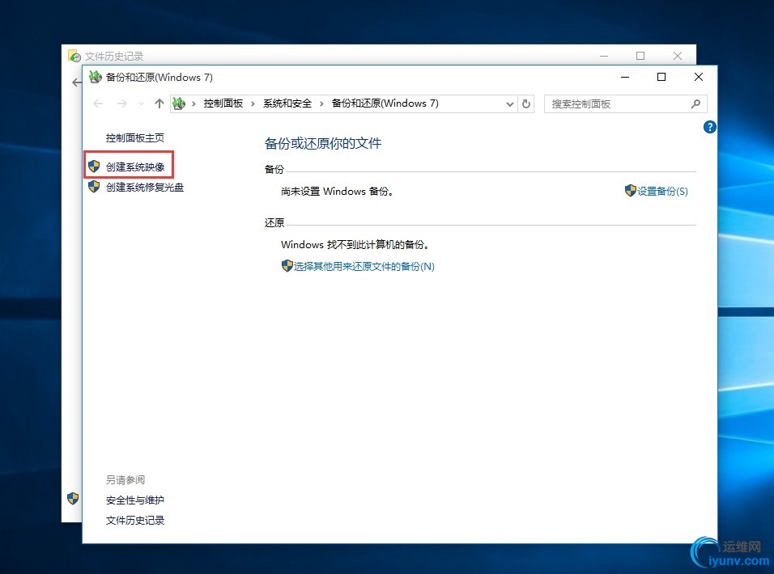Open address bar history dropdown
Image resolution: width=774 pixels, height=574 pixels.
click(x=510, y=104)
